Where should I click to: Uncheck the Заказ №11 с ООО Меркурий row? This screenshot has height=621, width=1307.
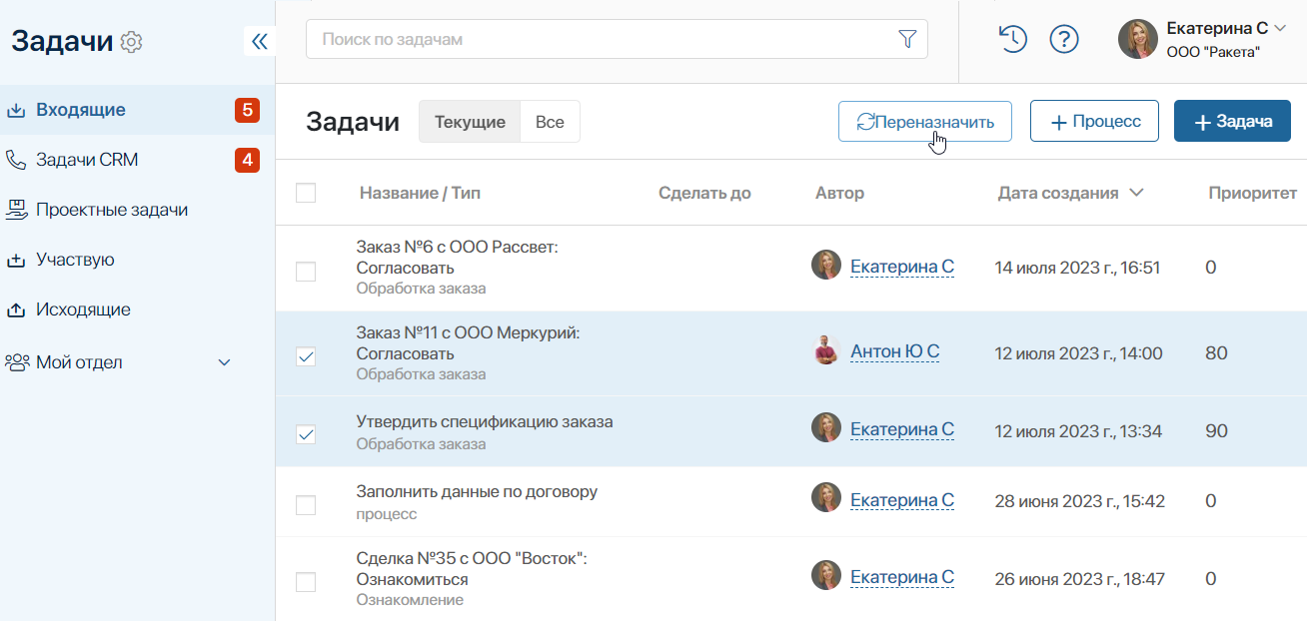(x=306, y=356)
